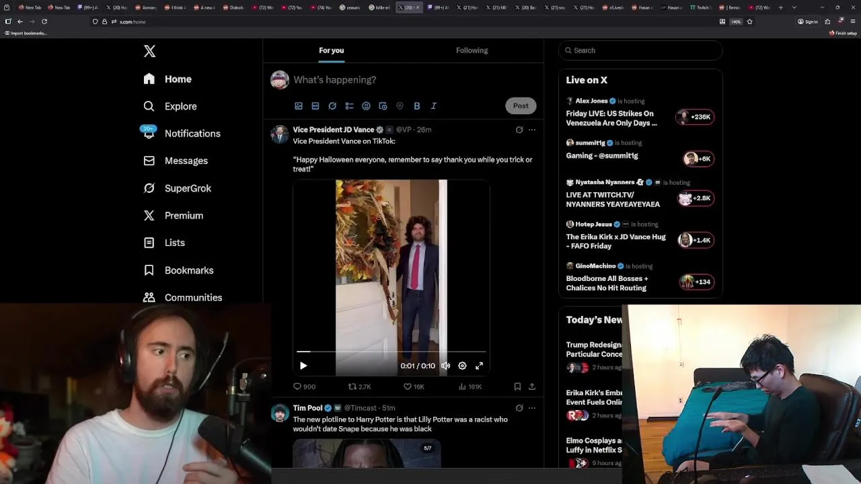Click browser Sign in button
Screen dimensions: 861x484
[808, 22]
